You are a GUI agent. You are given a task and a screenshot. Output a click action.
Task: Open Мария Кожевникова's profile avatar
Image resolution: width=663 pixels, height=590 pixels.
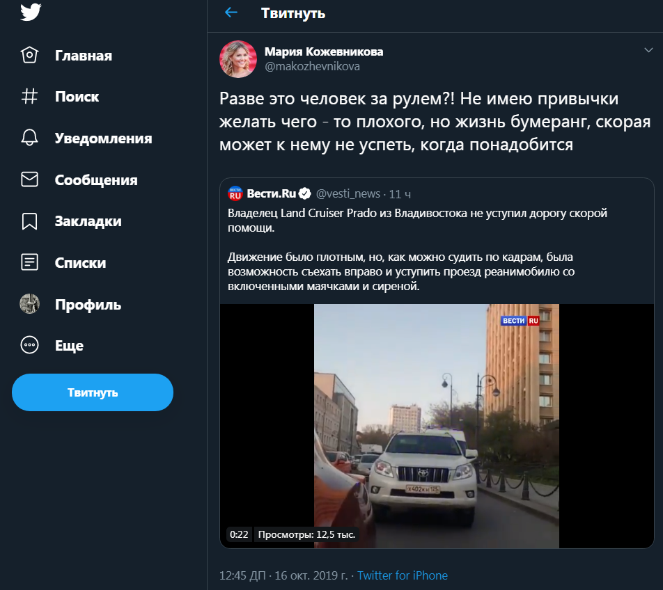[239, 59]
